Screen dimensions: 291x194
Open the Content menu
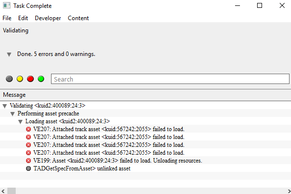pos(79,18)
